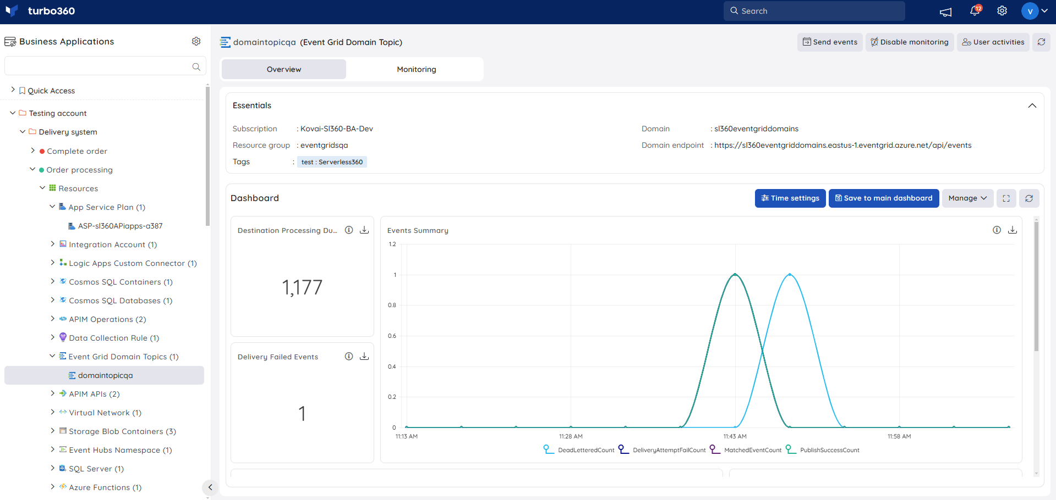
Task: Select Cosmos SQL Databases (1) item
Action: pos(121,301)
